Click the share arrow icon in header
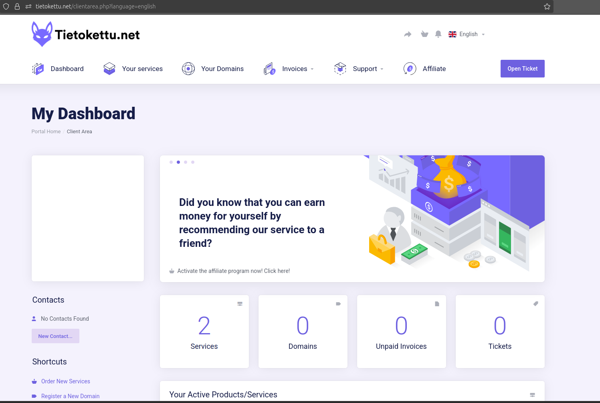This screenshot has height=403, width=600. tap(408, 35)
